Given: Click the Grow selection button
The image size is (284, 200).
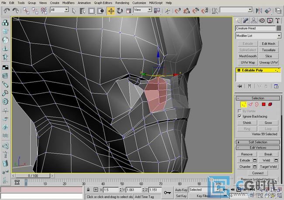Looking at the screenshot, I should click(x=268, y=123).
